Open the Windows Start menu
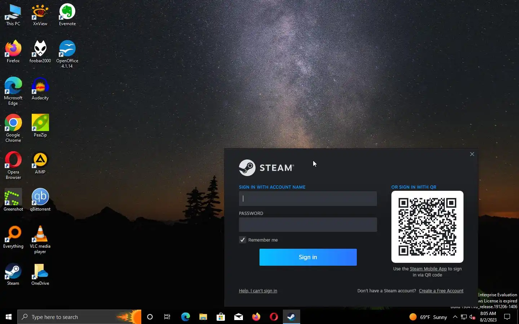The image size is (519, 324). click(9, 317)
